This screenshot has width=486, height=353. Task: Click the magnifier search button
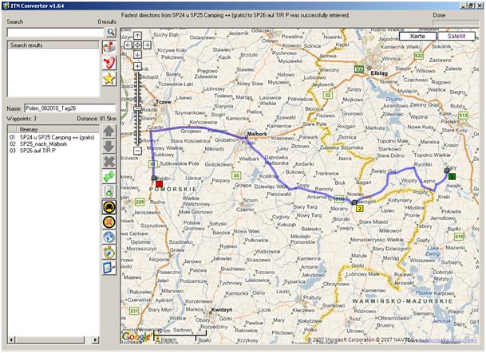(110, 32)
